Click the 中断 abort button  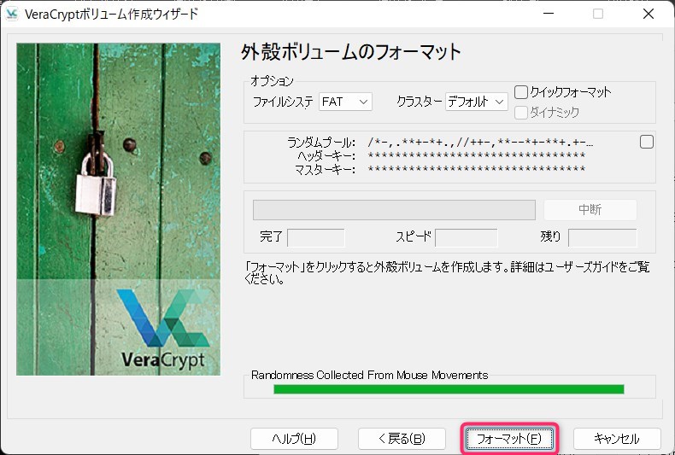[x=590, y=210]
